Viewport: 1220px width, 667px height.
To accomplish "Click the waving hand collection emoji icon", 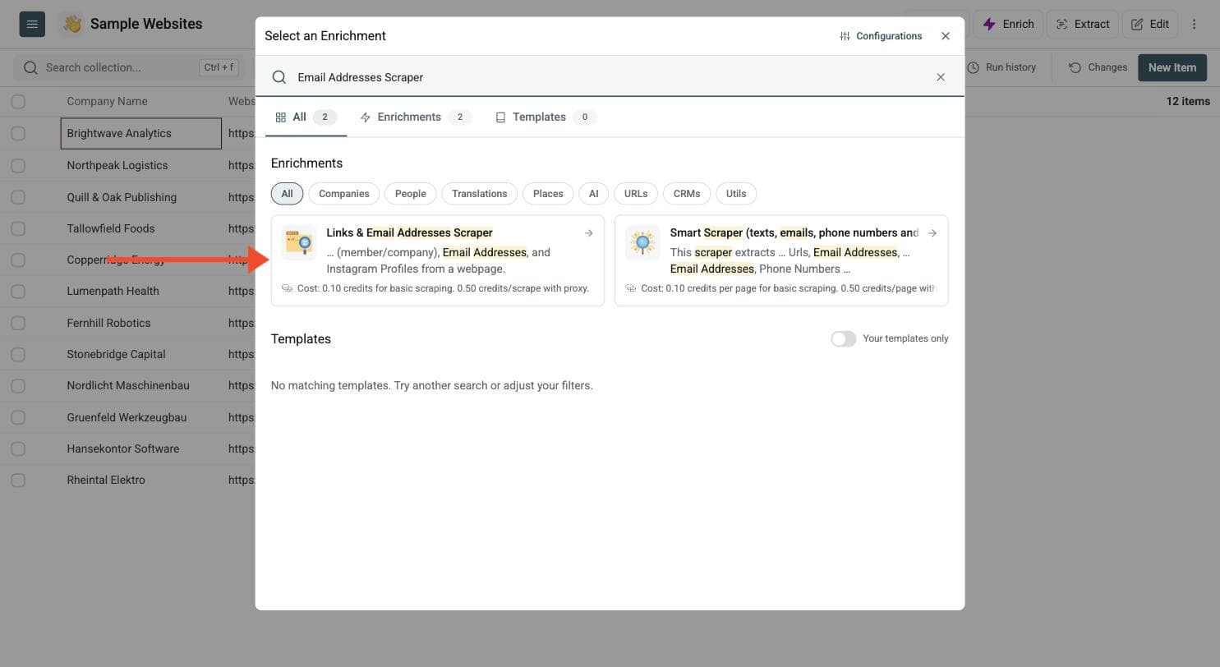I will pos(72,24).
